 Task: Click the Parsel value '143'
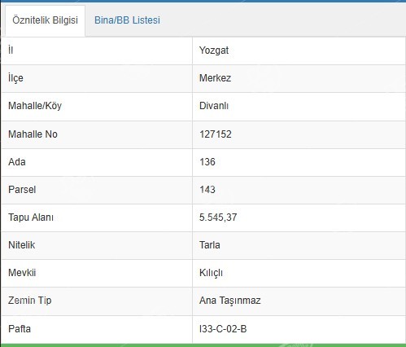207,190
